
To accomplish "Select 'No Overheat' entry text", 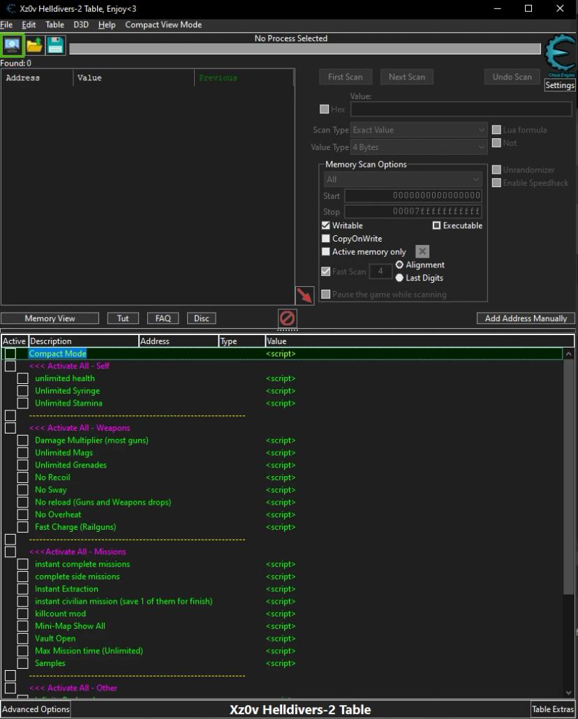I will click(x=58, y=514).
